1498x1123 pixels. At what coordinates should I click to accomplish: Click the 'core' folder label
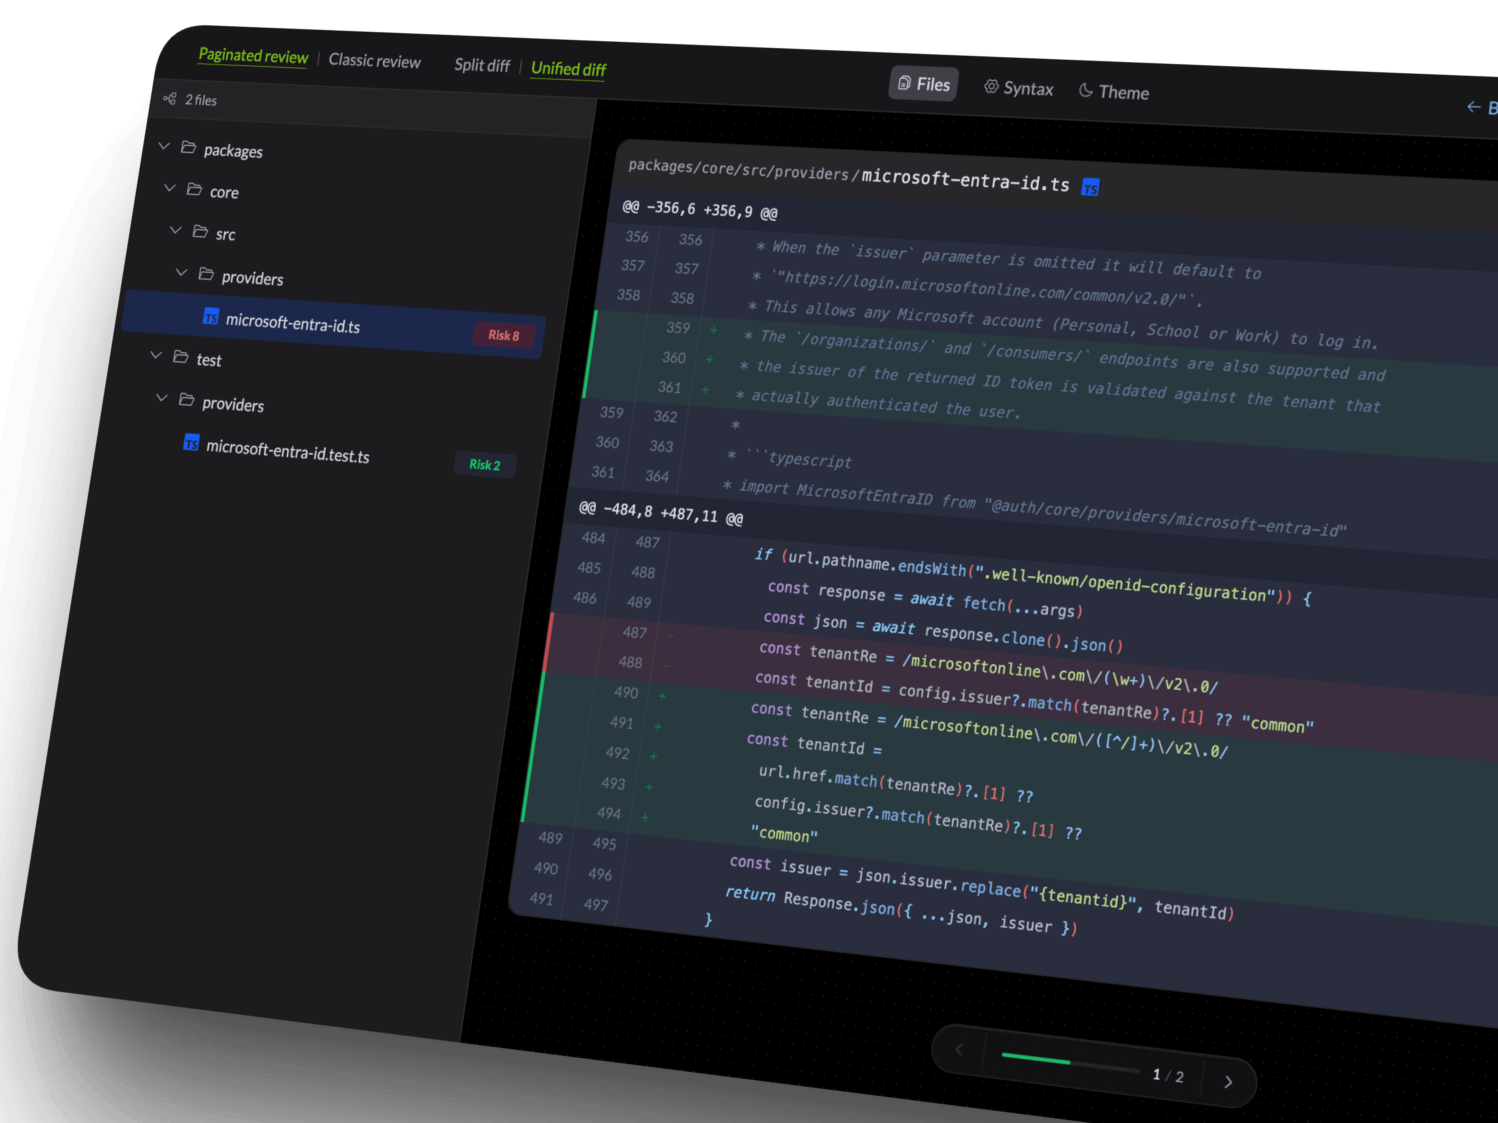pyautogui.click(x=224, y=193)
